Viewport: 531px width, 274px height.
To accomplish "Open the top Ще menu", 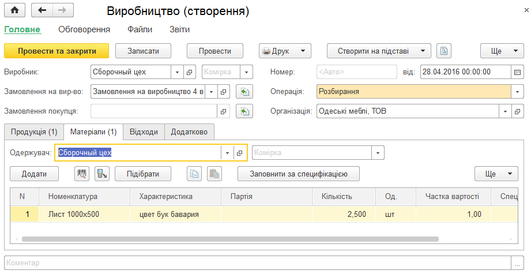I will coord(502,51).
